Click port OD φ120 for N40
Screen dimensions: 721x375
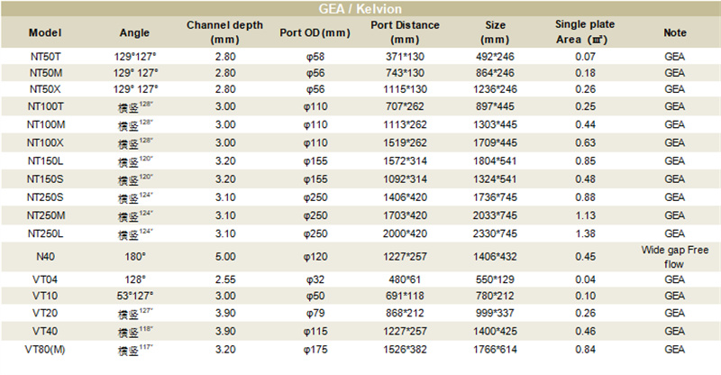click(315, 256)
